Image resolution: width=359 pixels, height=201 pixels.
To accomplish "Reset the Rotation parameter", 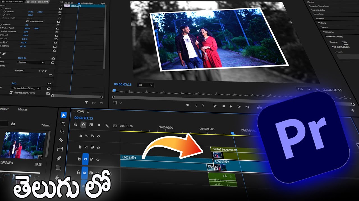I will 58,25.
